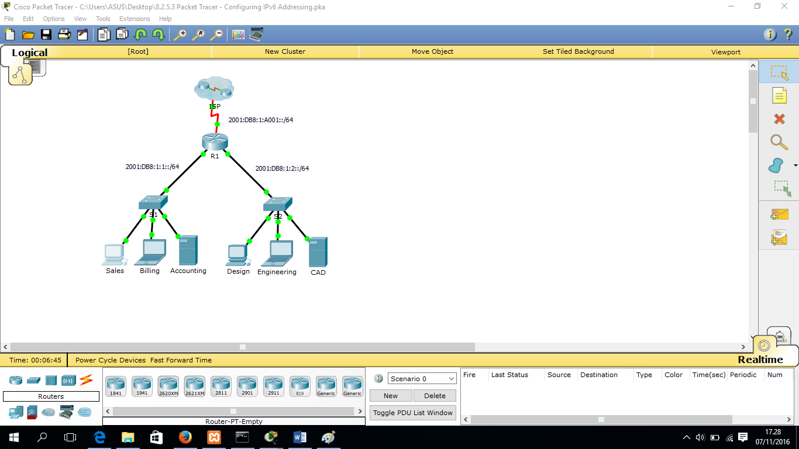The height and width of the screenshot is (449, 799).
Task: Activate the red Delete tool
Action: pyautogui.click(x=779, y=119)
